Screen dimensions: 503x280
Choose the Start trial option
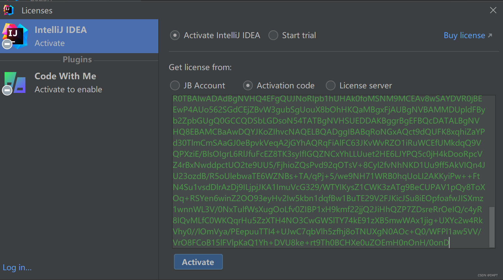[x=273, y=35]
